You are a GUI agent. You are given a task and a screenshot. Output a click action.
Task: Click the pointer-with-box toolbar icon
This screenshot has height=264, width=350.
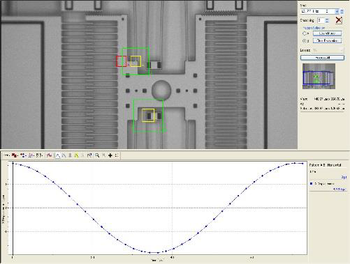(x=89, y=155)
